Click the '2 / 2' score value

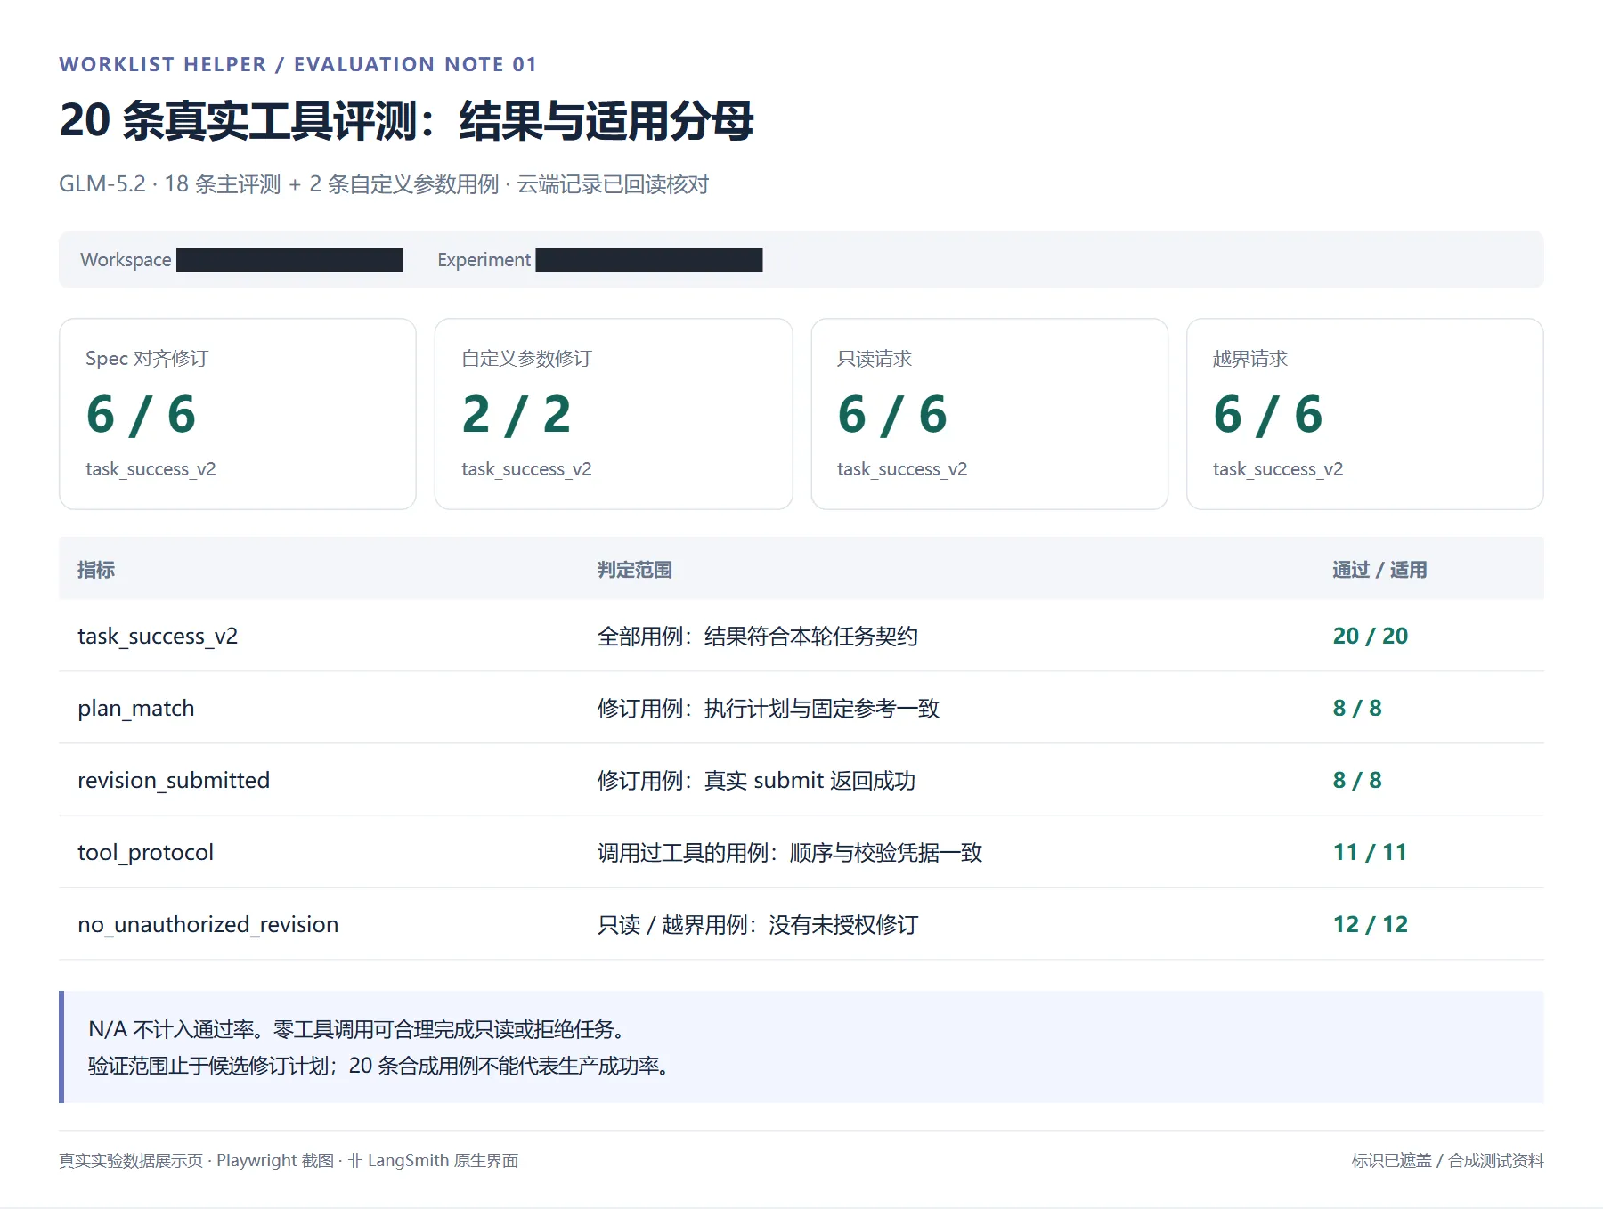(517, 414)
